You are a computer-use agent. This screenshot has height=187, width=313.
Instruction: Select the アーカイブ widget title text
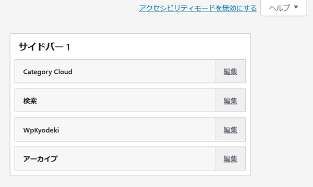[x=41, y=159]
